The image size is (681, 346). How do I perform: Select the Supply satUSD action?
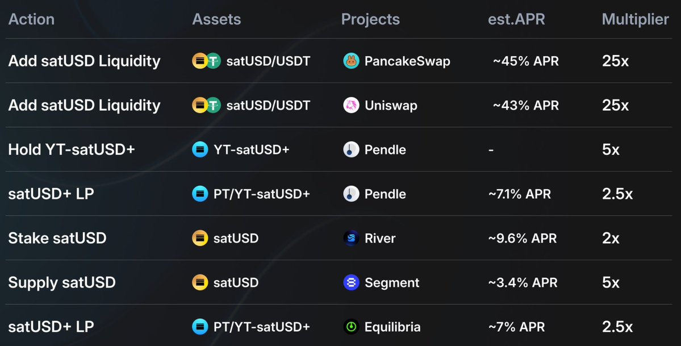(x=61, y=282)
